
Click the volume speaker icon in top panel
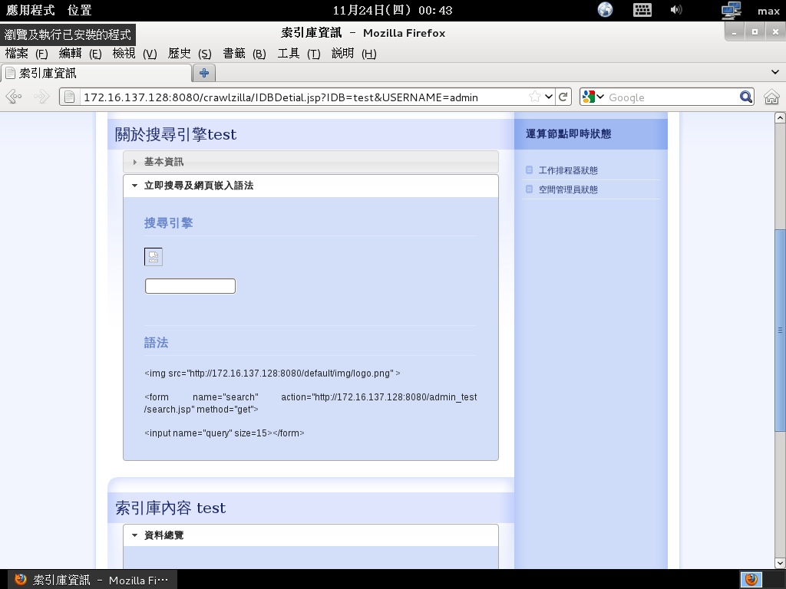click(x=676, y=10)
